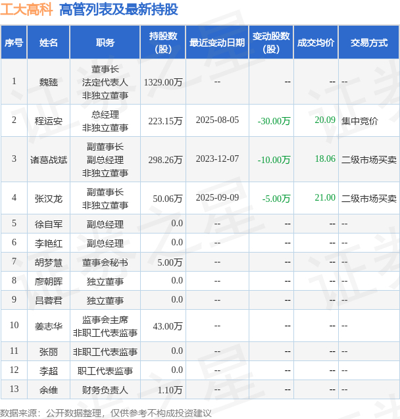Click the holding value 1.10万
Viewport: 400px width, 419px height.
(x=170, y=389)
